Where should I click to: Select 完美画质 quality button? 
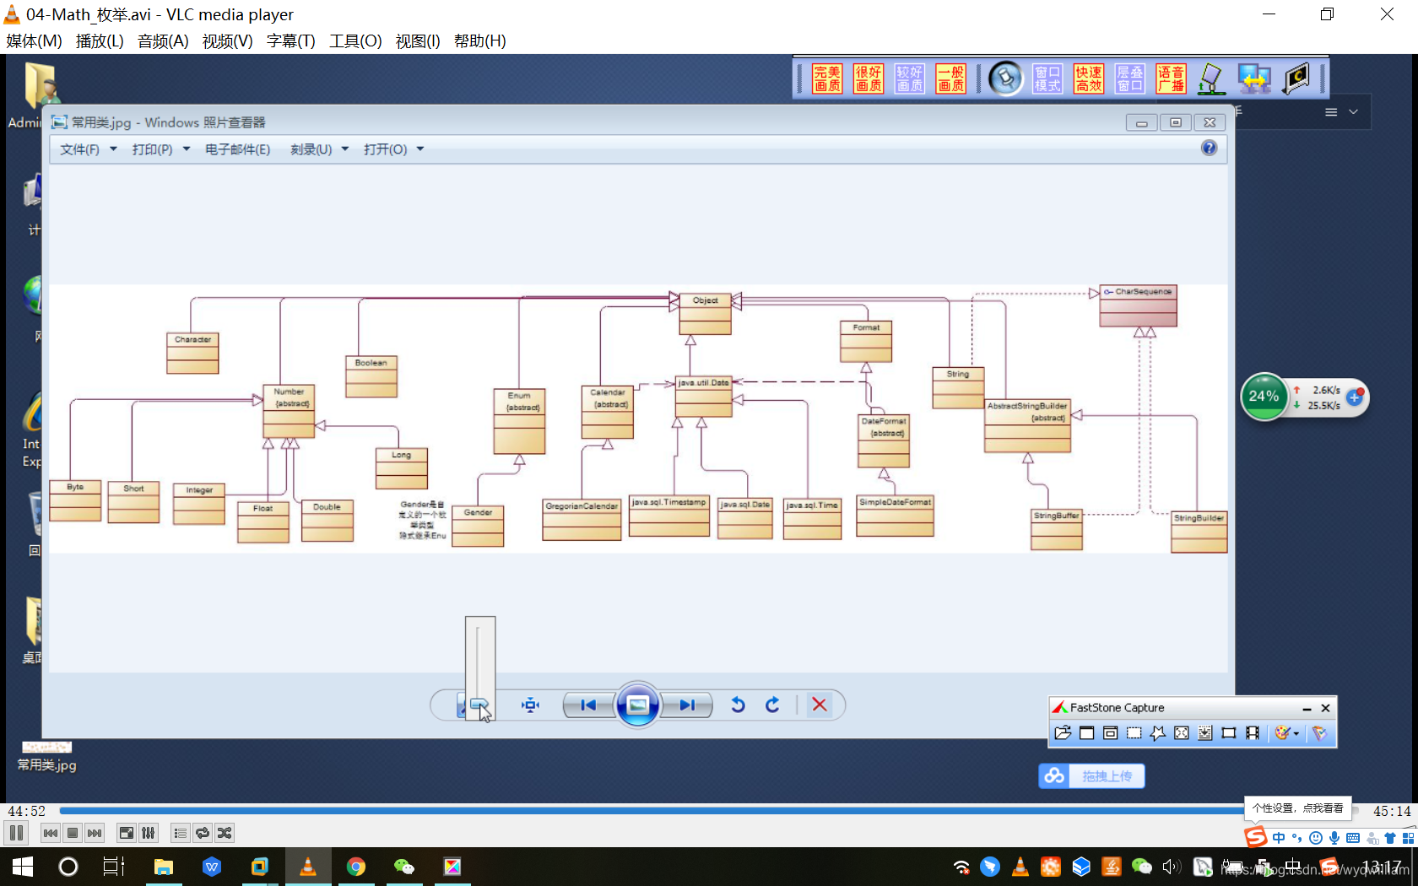tap(827, 78)
